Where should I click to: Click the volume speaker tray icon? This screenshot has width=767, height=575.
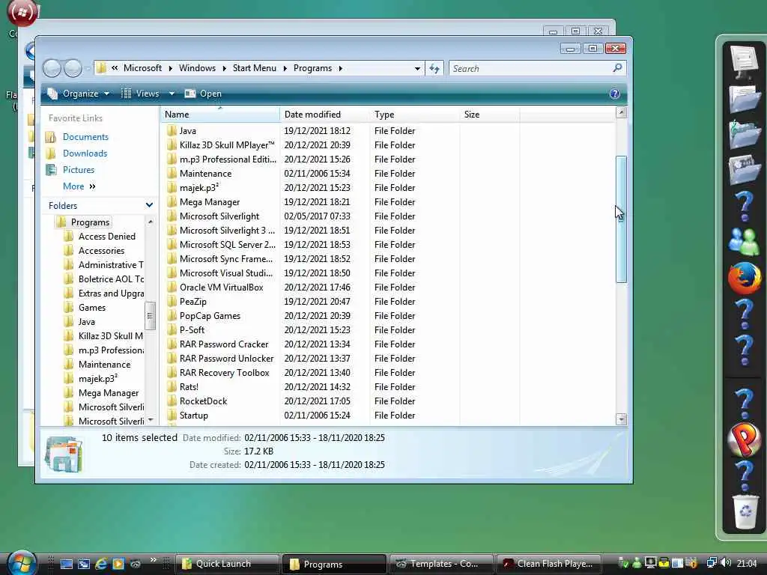pos(727,563)
